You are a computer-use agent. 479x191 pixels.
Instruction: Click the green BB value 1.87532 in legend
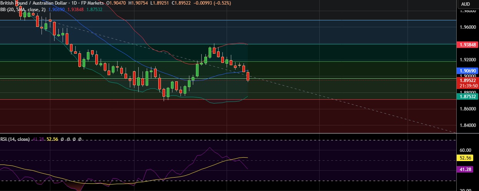click(94, 9)
